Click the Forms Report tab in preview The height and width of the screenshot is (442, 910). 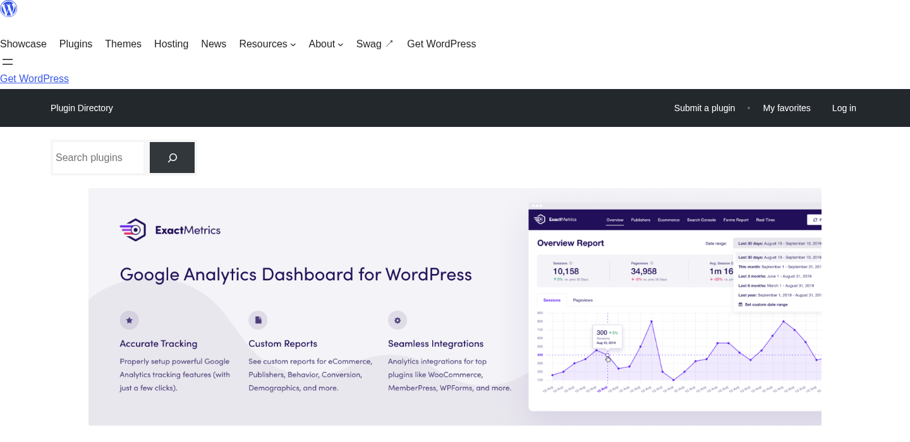point(736,220)
